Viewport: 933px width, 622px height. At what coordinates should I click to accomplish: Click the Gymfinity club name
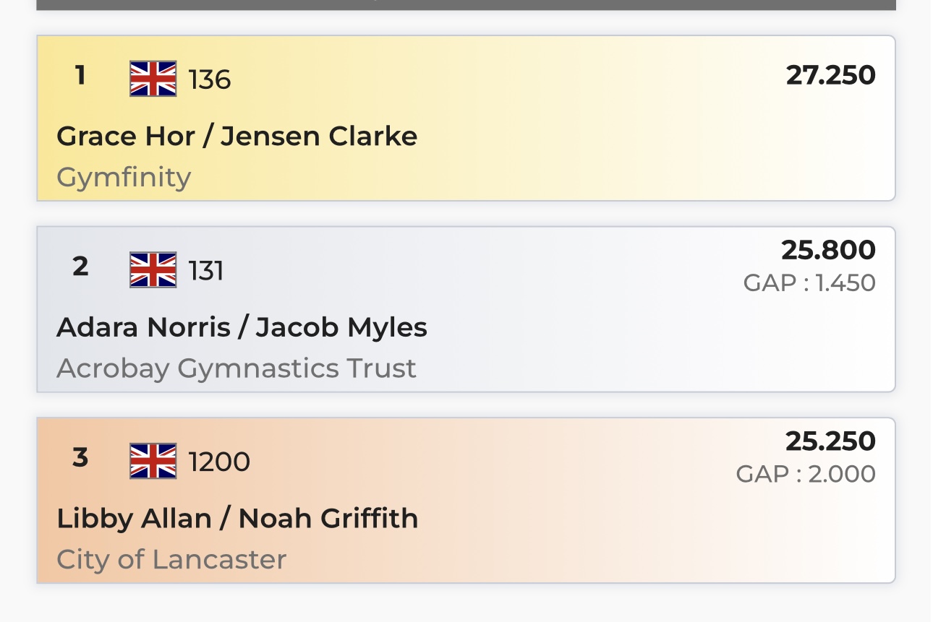coord(124,177)
